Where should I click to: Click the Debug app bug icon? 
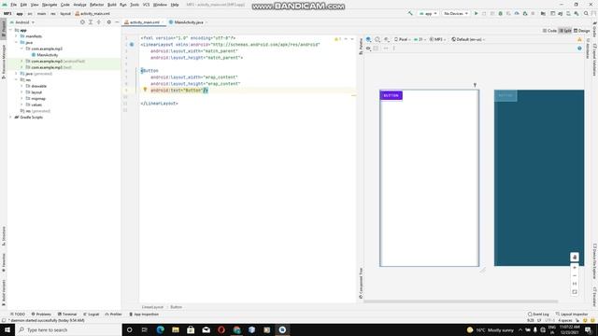pyautogui.click(x=501, y=13)
